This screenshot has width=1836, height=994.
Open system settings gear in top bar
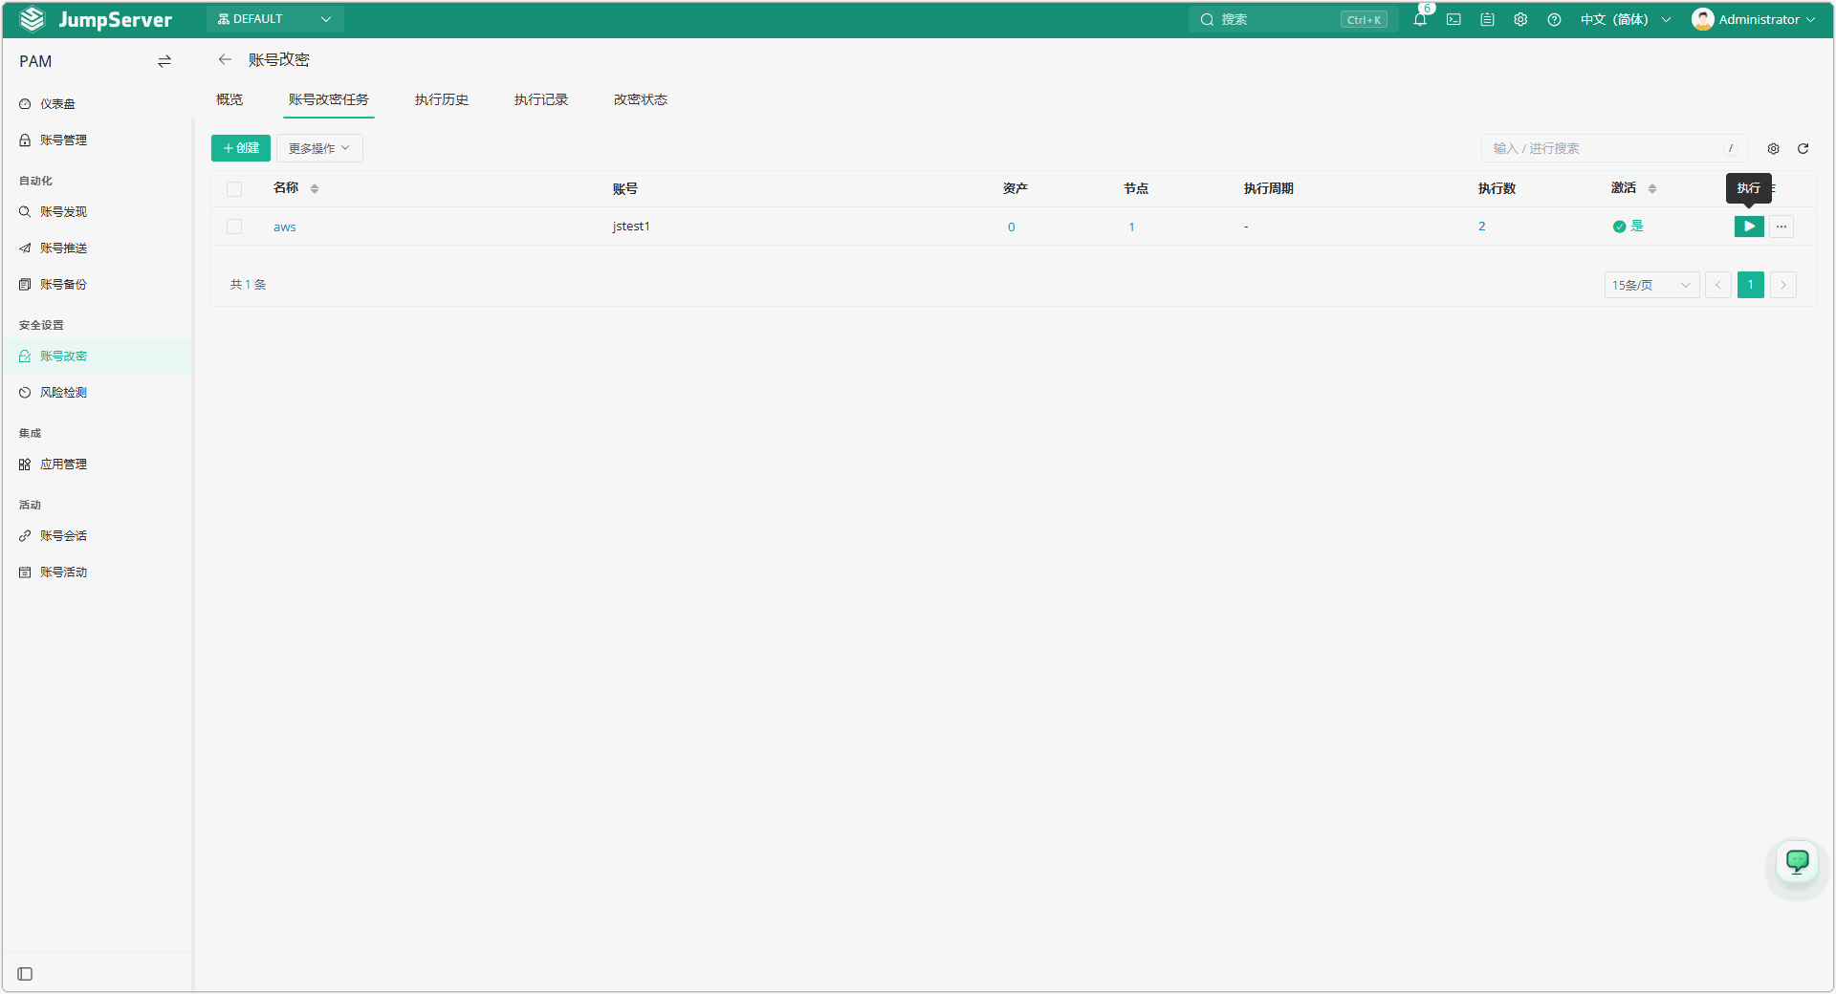point(1520,19)
